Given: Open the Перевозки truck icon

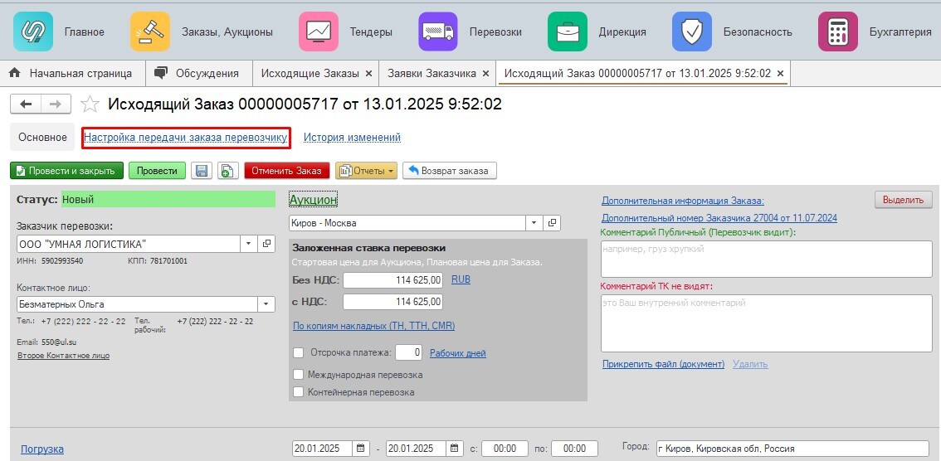Looking at the screenshot, I should coord(437,32).
